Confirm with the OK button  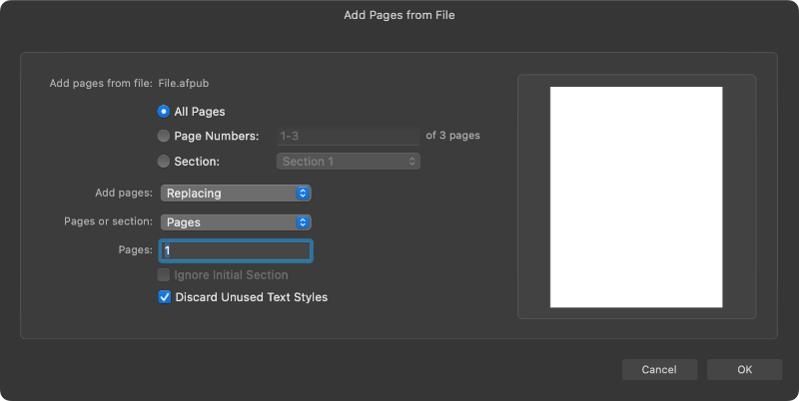744,369
